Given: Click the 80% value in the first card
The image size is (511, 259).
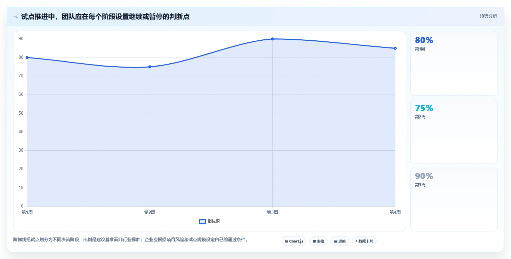Looking at the screenshot, I should tap(424, 40).
